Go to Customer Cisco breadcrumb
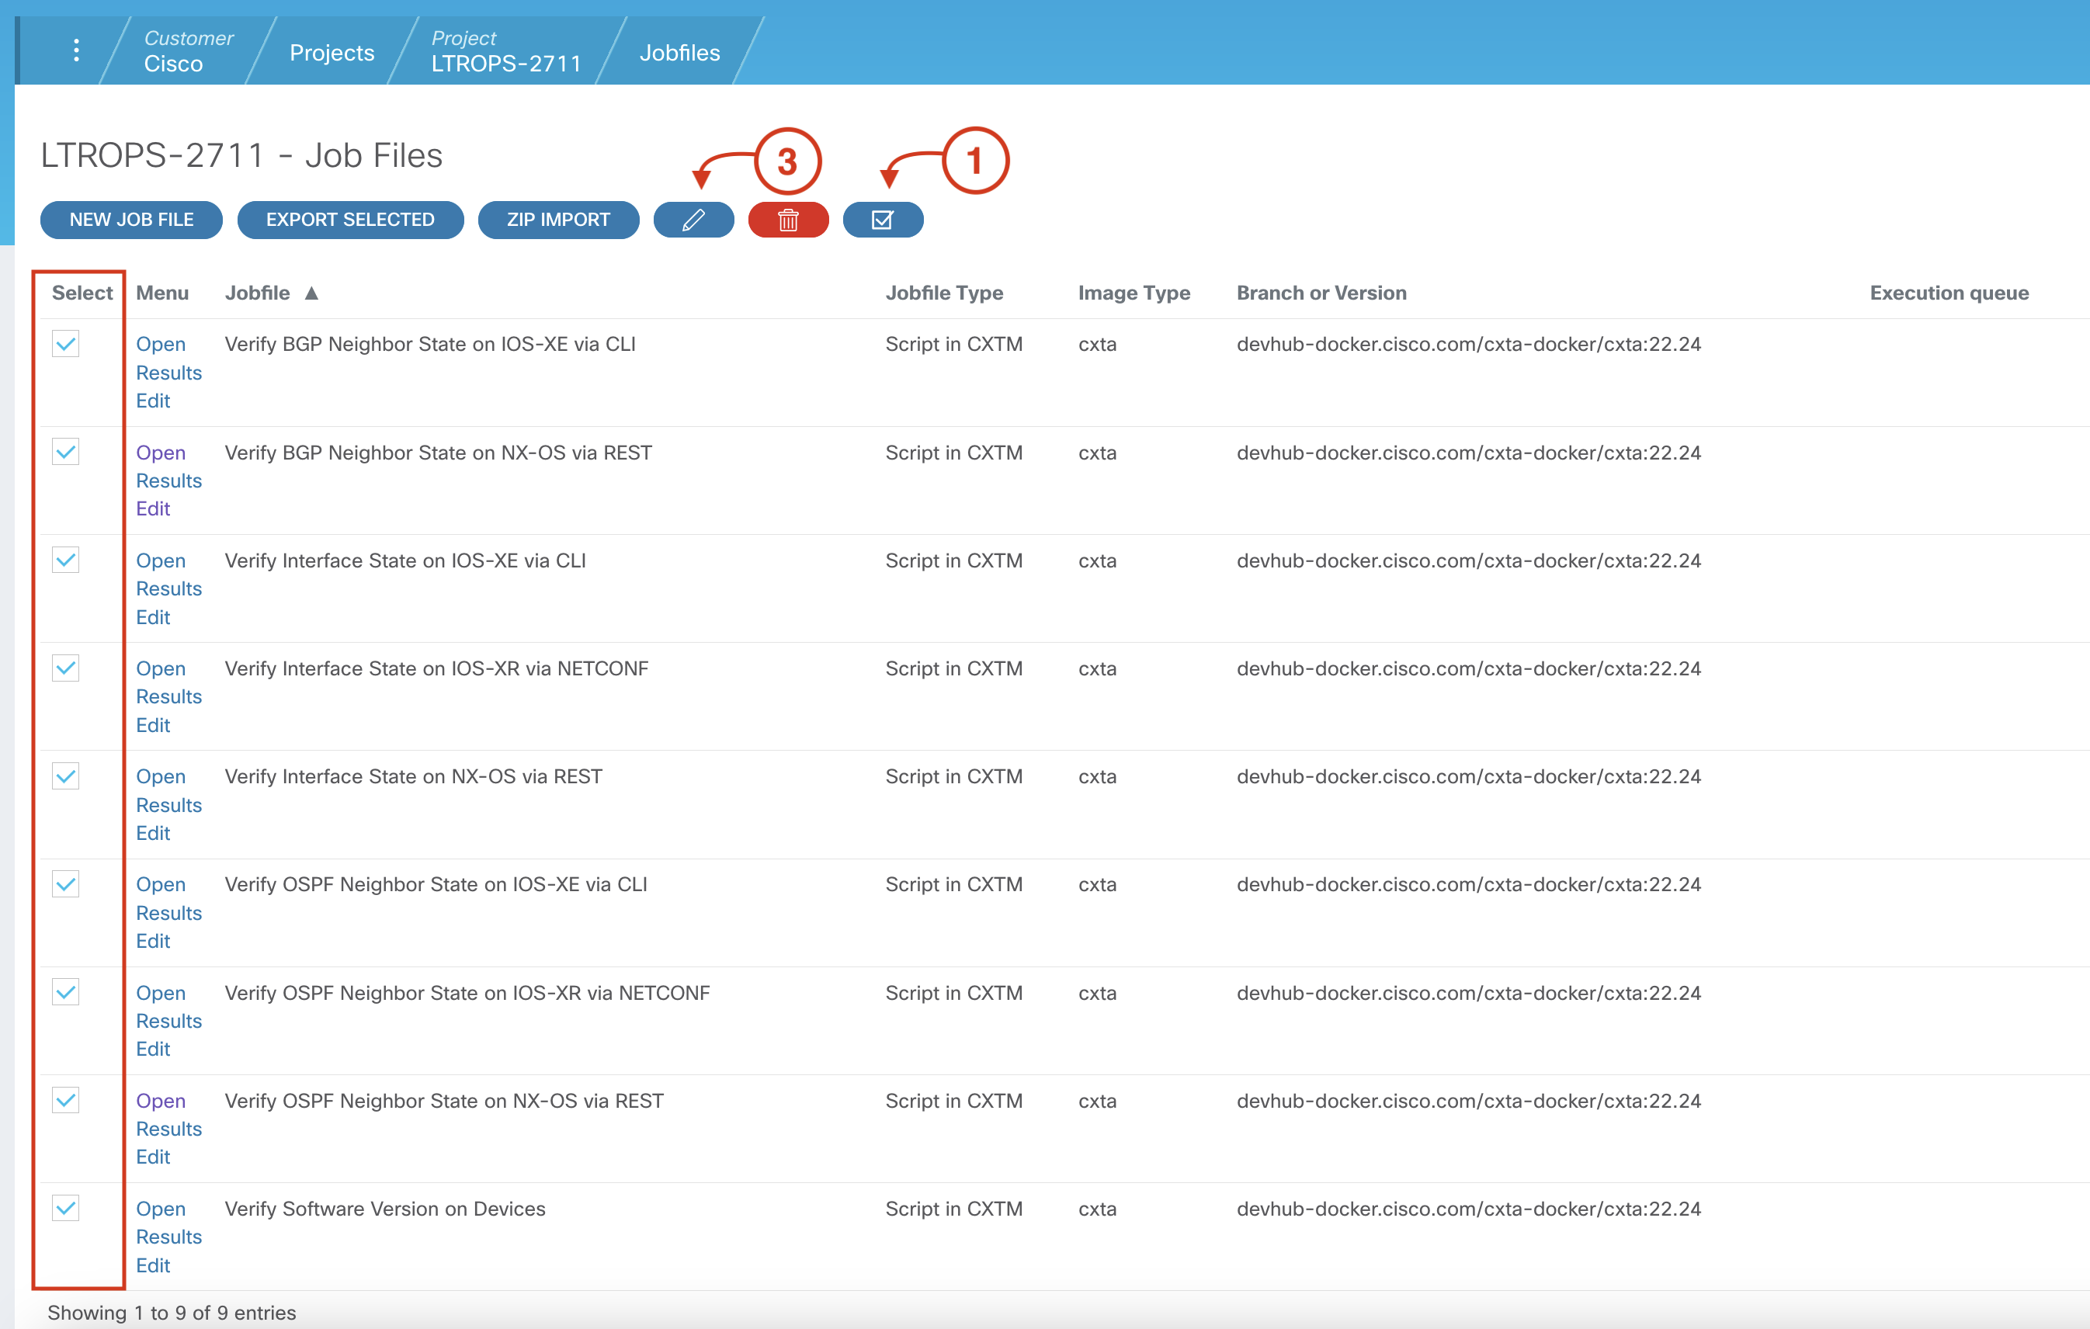Viewport: 2090px width, 1329px height. [189, 51]
